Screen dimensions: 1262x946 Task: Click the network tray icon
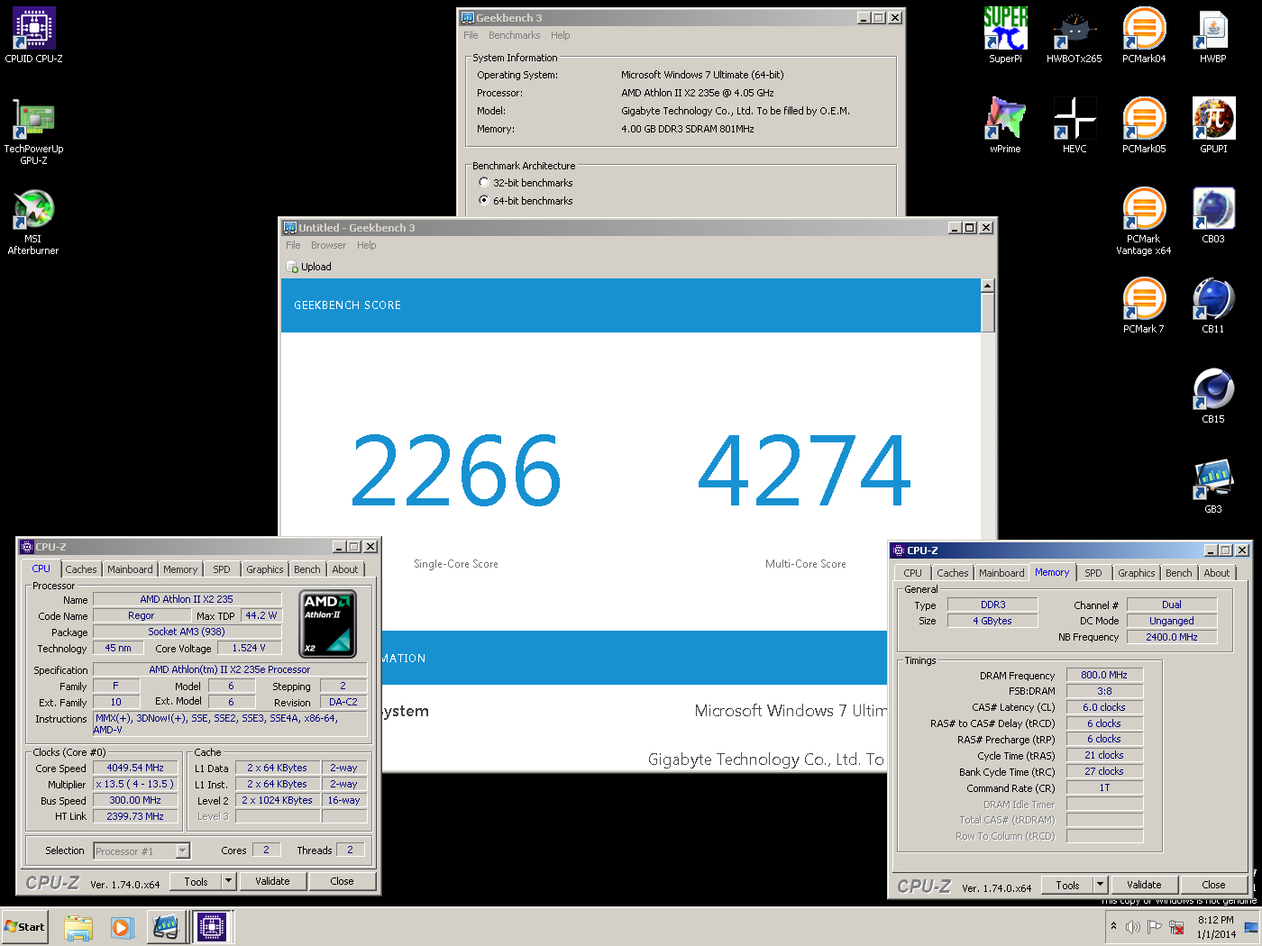pyautogui.click(x=1176, y=927)
